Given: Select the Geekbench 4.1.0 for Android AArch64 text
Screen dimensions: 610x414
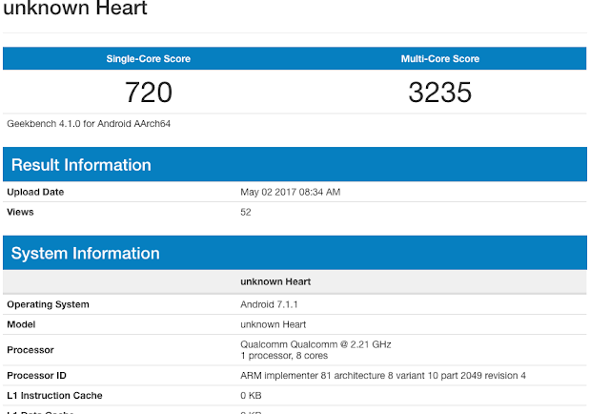Looking at the screenshot, I should [89, 124].
